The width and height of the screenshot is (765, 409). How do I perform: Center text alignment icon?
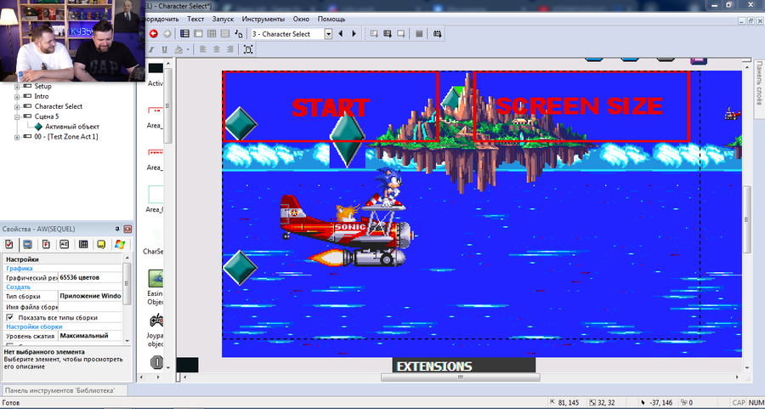[216, 49]
